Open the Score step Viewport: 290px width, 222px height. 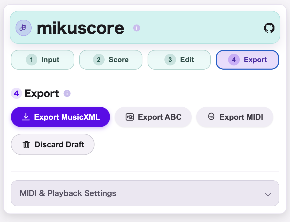[x=111, y=60]
